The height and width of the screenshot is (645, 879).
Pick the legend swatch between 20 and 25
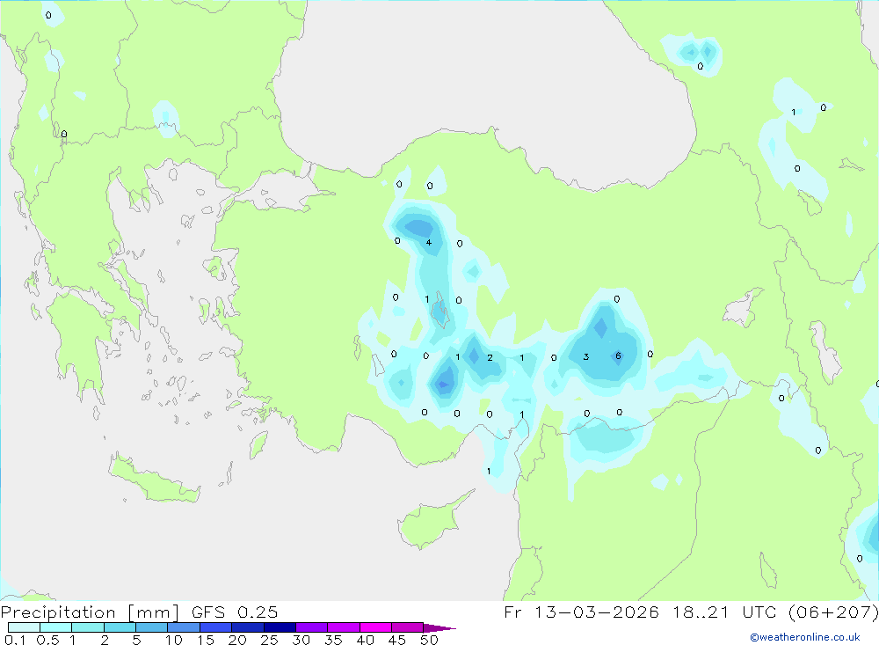pyautogui.click(x=248, y=627)
